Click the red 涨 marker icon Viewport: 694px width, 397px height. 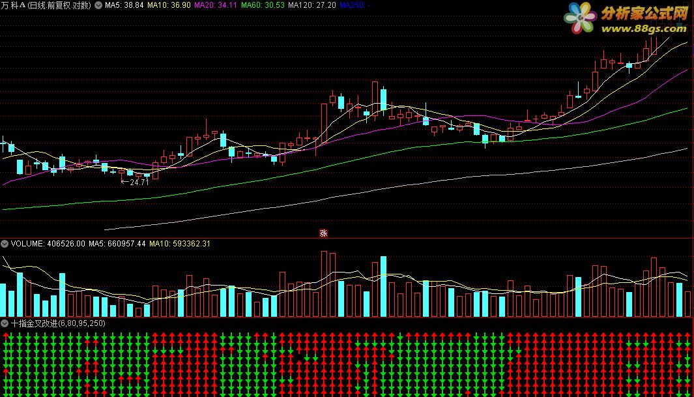(324, 233)
